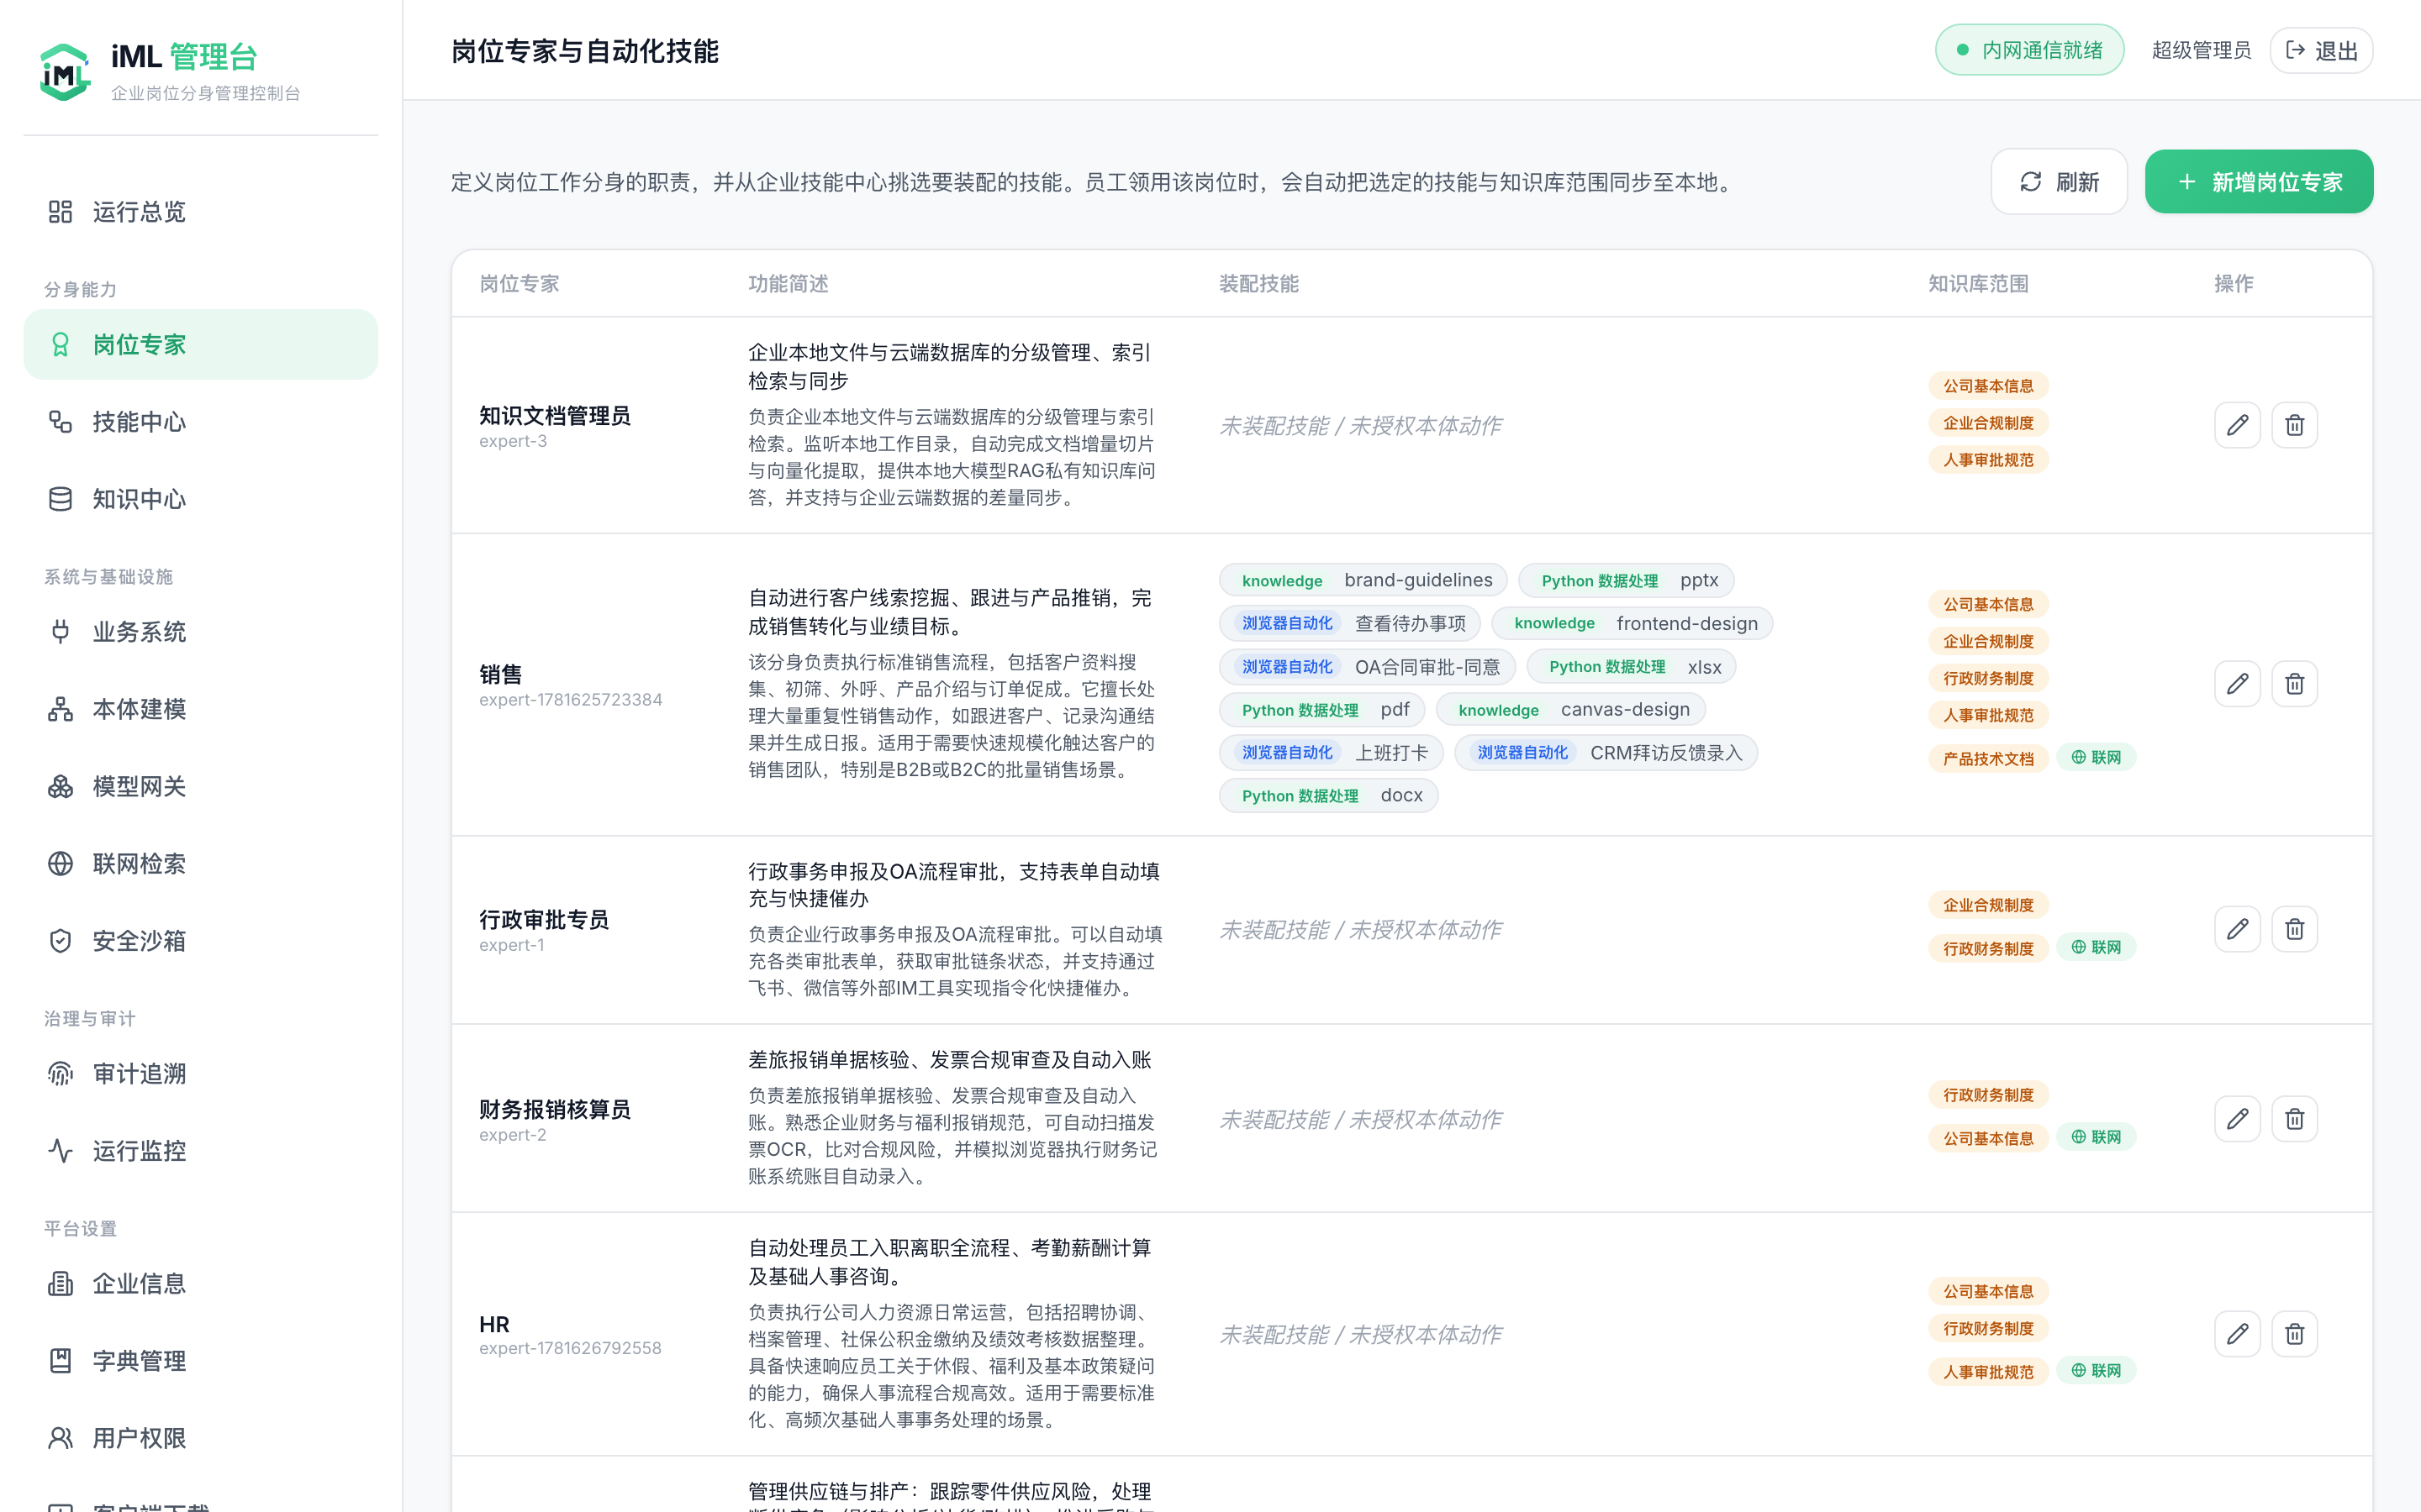Screen dimensions: 2421x1512
Task: Click the 刷新 refresh button
Action: click(x=2059, y=182)
